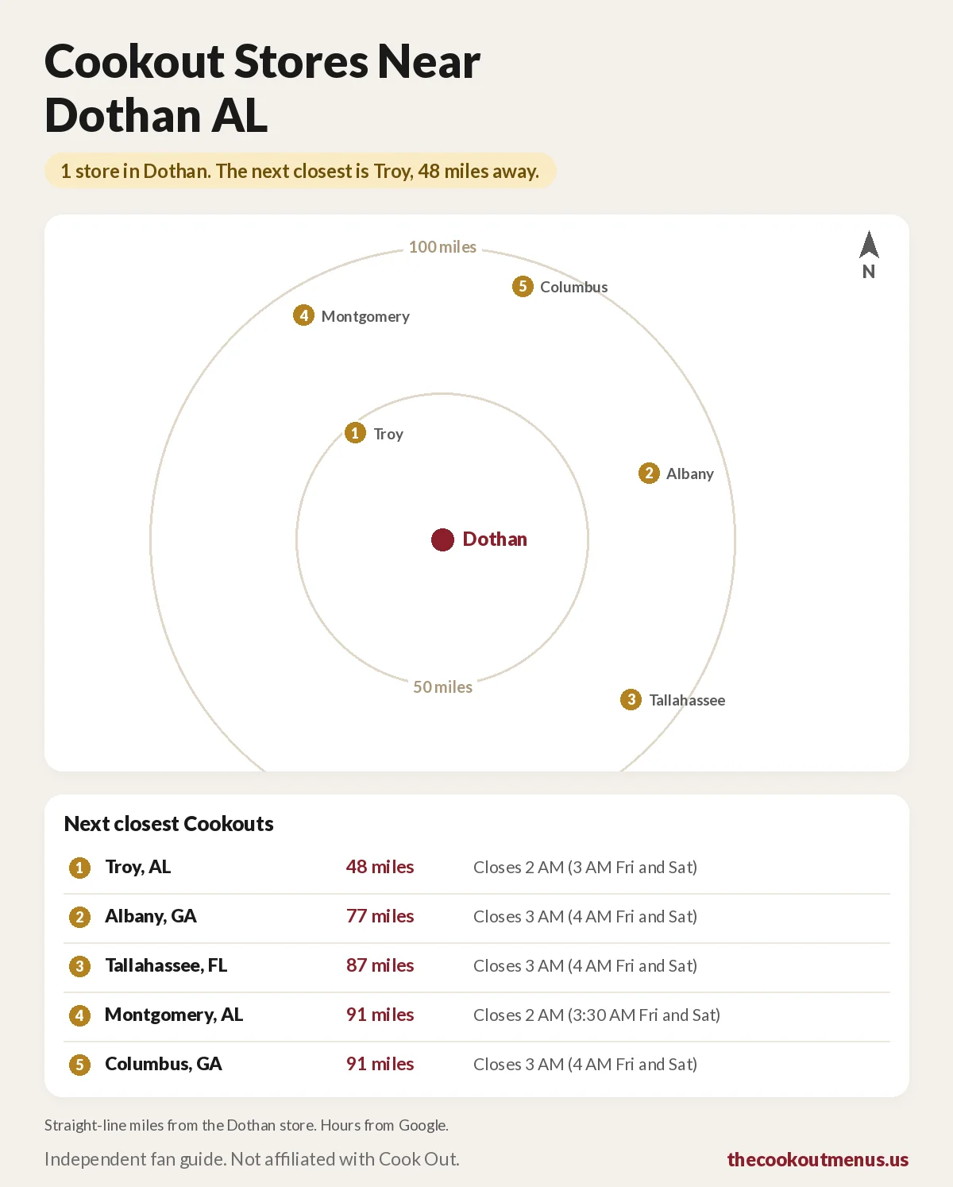Click the north compass arrow icon
Screen dimensions: 953x1187
coord(869,245)
